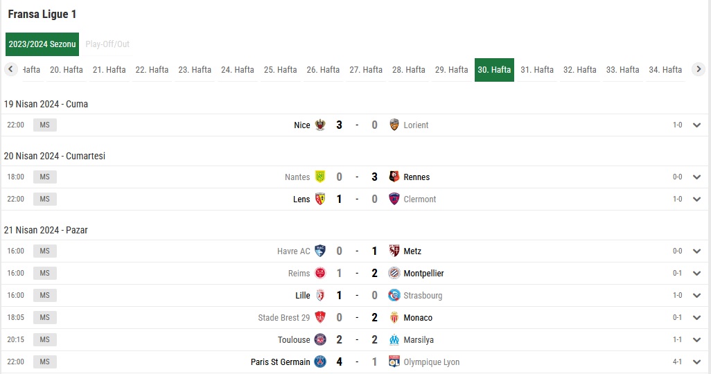The image size is (711, 374).
Task: Select the 2023/2024 Sezonu button
Action: 42,44
